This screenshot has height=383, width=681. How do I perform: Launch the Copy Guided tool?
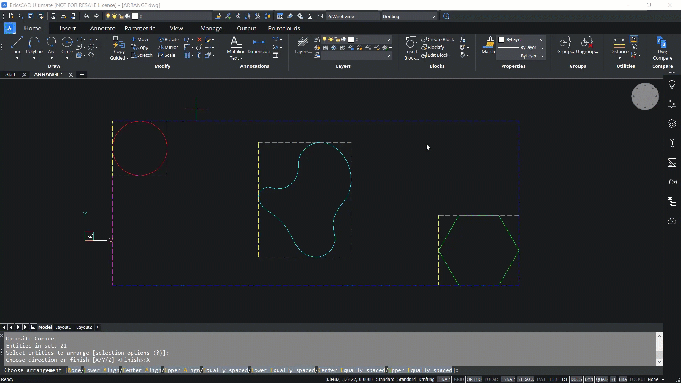[x=119, y=48]
